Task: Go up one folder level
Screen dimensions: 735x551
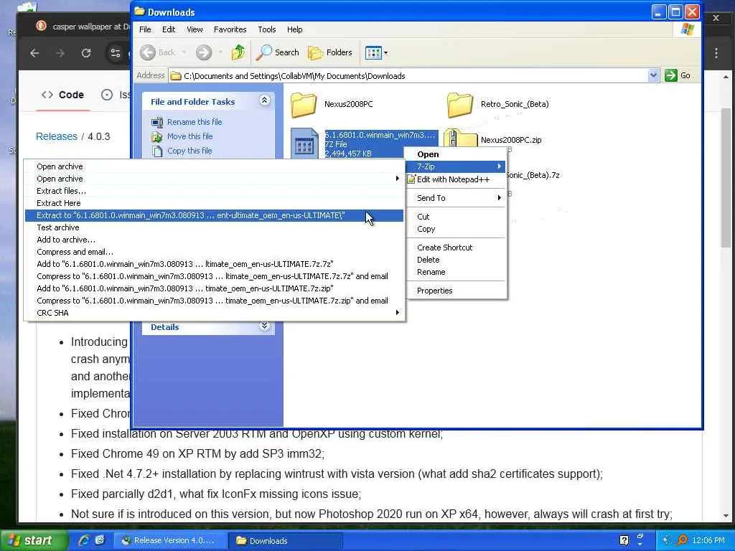Action: [x=238, y=52]
